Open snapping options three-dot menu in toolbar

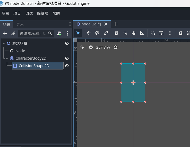pyautogui.click(x=170, y=33)
